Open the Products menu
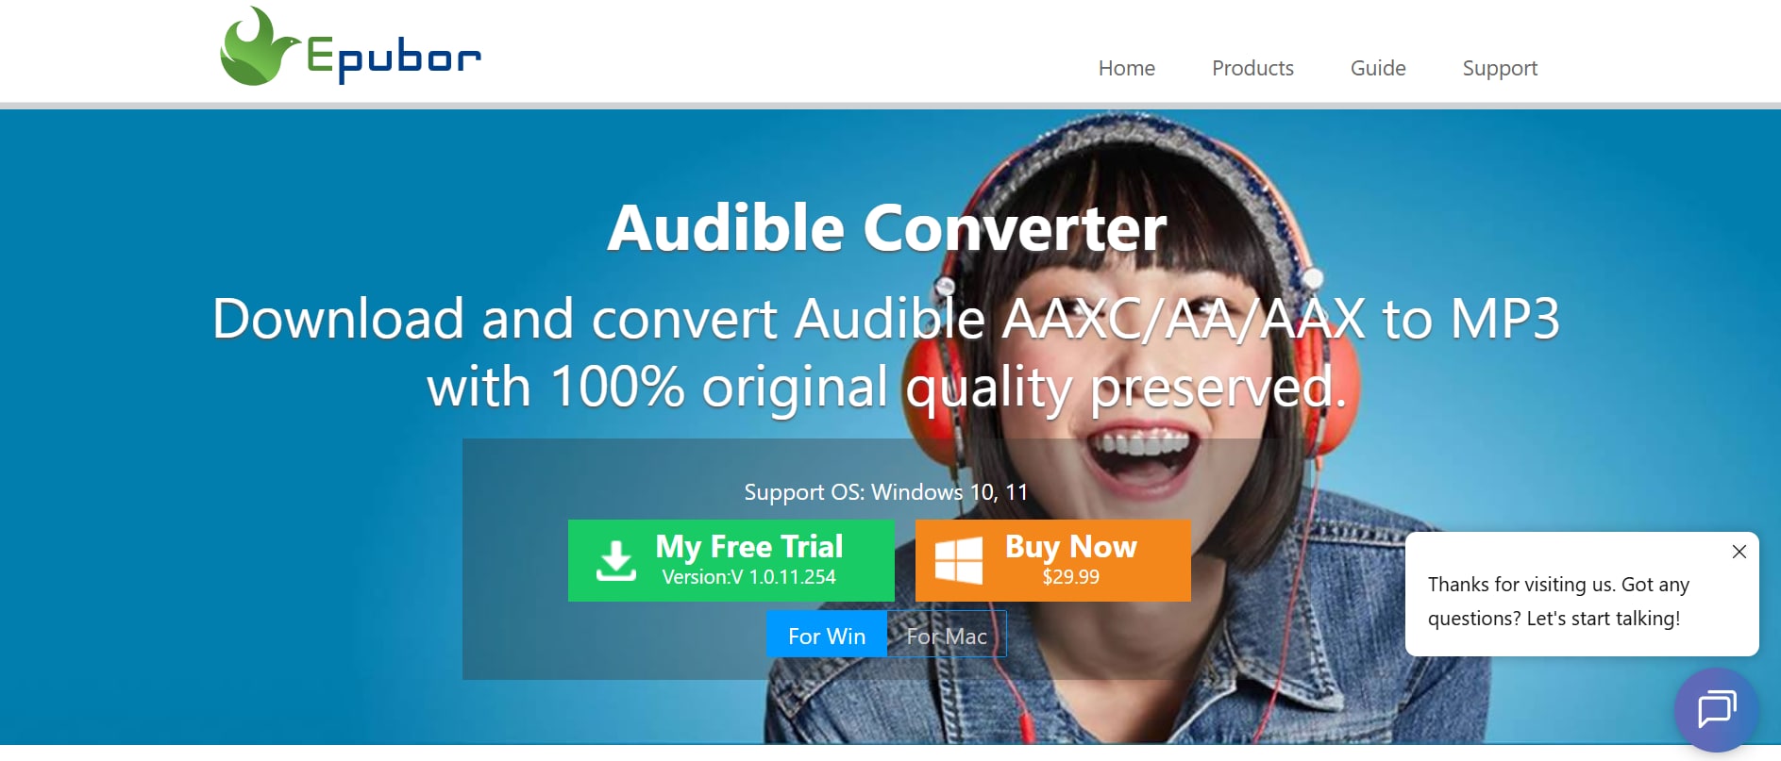This screenshot has width=1781, height=761. [1252, 68]
